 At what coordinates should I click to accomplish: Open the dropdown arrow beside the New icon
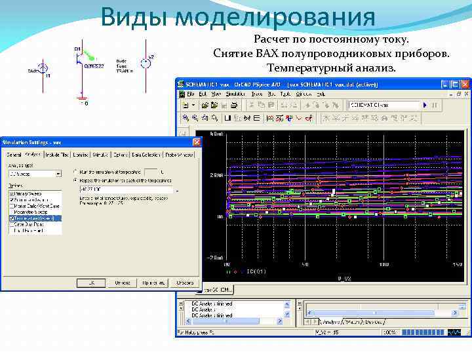click(x=193, y=106)
